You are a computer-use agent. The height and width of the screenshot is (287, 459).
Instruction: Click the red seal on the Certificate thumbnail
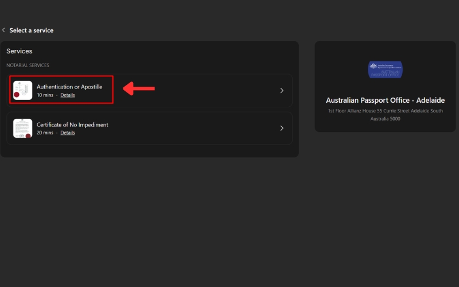tap(28, 135)
